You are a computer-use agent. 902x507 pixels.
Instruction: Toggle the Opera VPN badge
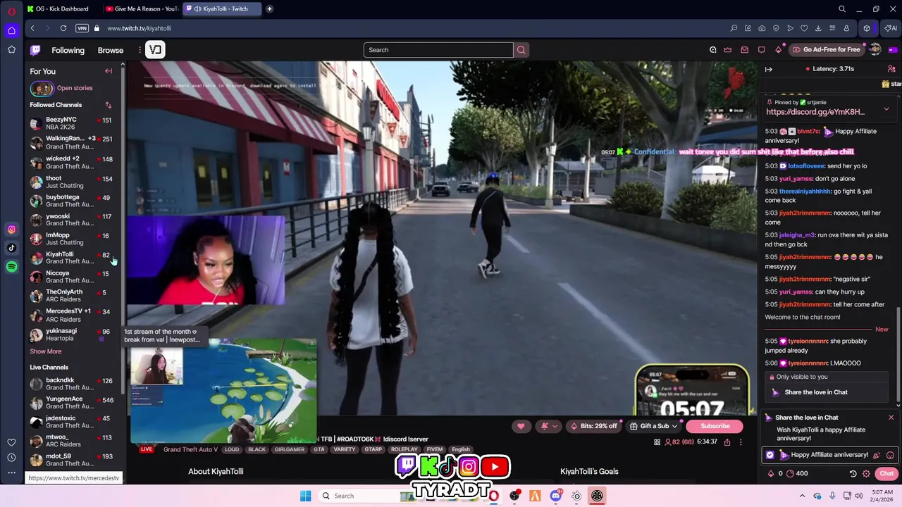point(82,28)
